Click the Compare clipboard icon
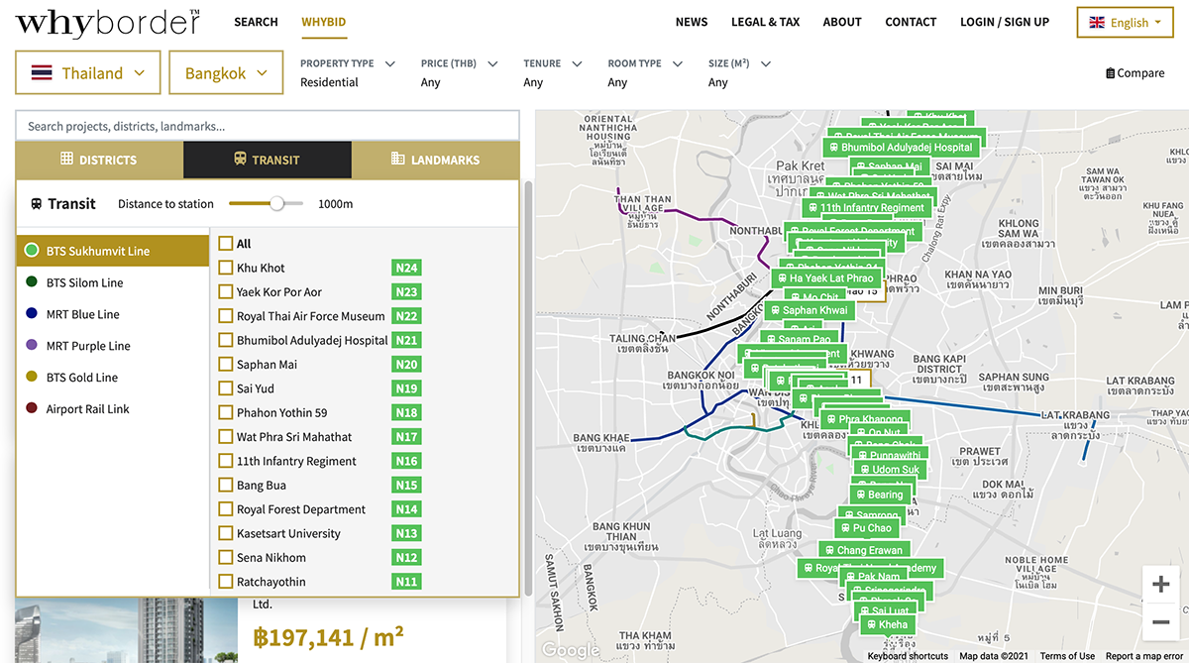1189x663 pixels. tap(1110, 73)
